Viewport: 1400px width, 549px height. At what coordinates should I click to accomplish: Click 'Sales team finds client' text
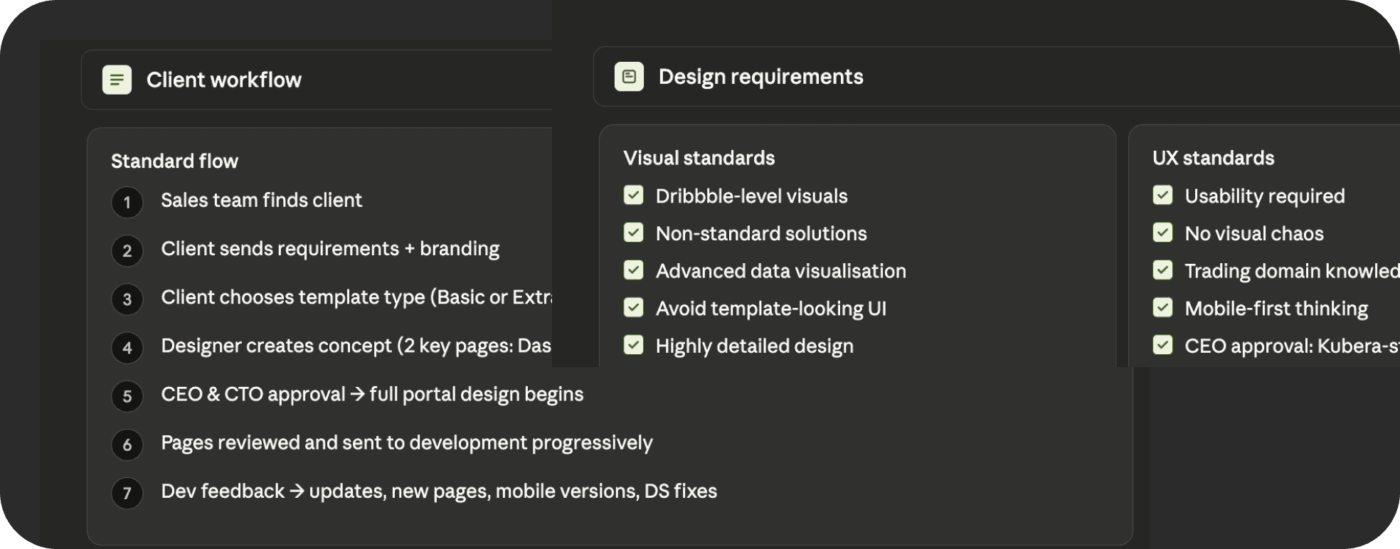click(261, 201)
